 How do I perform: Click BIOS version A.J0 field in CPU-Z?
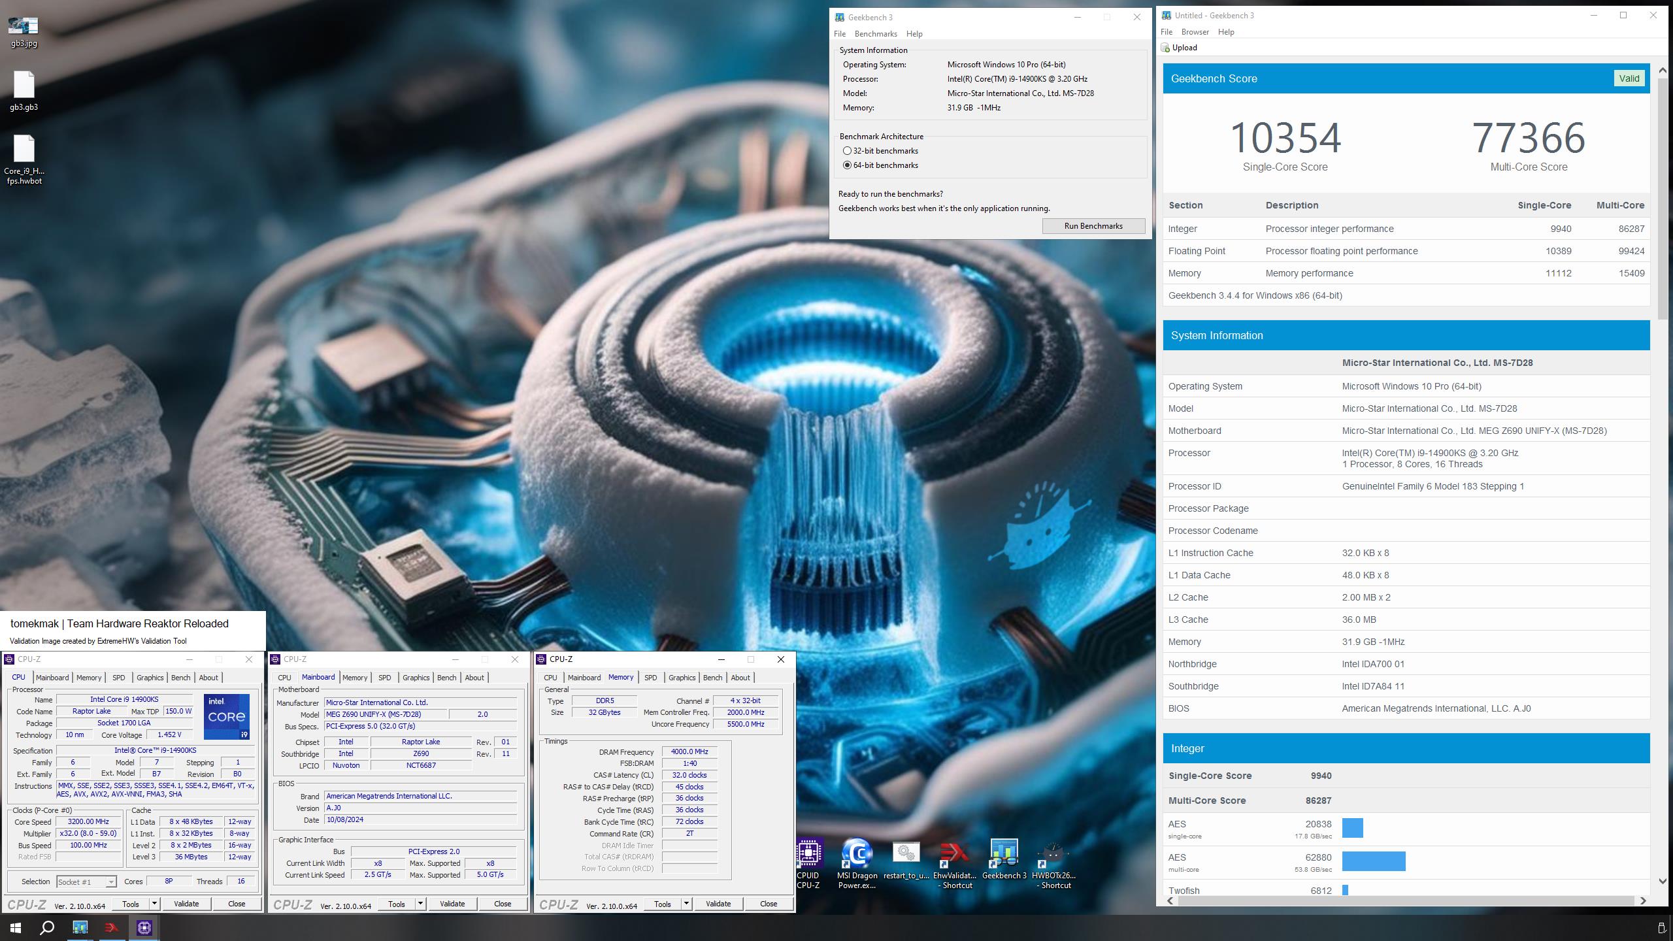pos(420,808)
